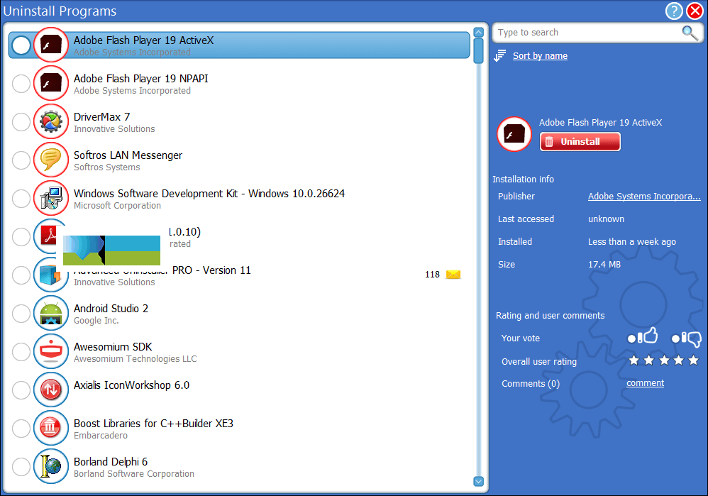Click the overall user rating stars

(663, 361)
